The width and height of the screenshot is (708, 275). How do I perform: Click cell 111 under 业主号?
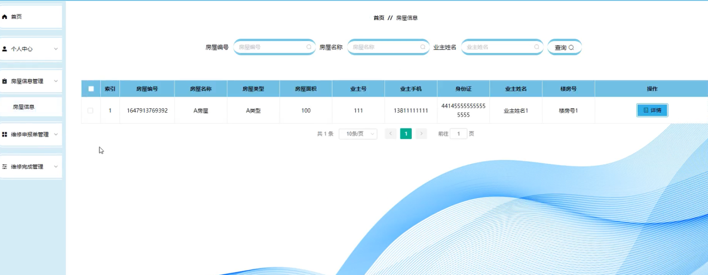click(x=358, y=110)
